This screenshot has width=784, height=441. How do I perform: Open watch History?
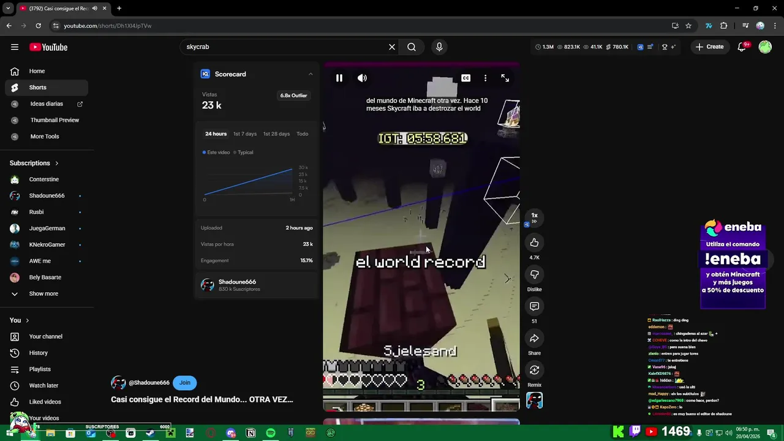tap(47, 353)
